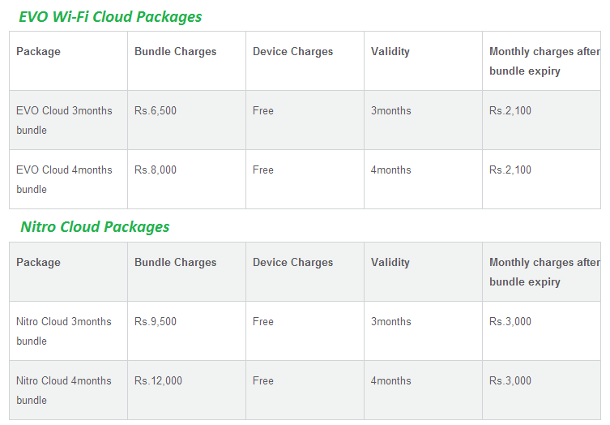Image resolution: width=610 pixels, height=425 pixels.
Task: Click the Rs.3,000 charge for Nitro 4months
Action: click(510, 381)
